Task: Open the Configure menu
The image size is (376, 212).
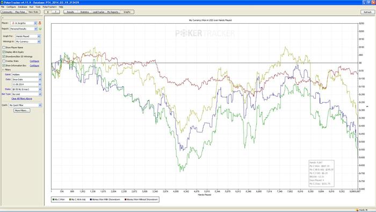Action: 11,7
